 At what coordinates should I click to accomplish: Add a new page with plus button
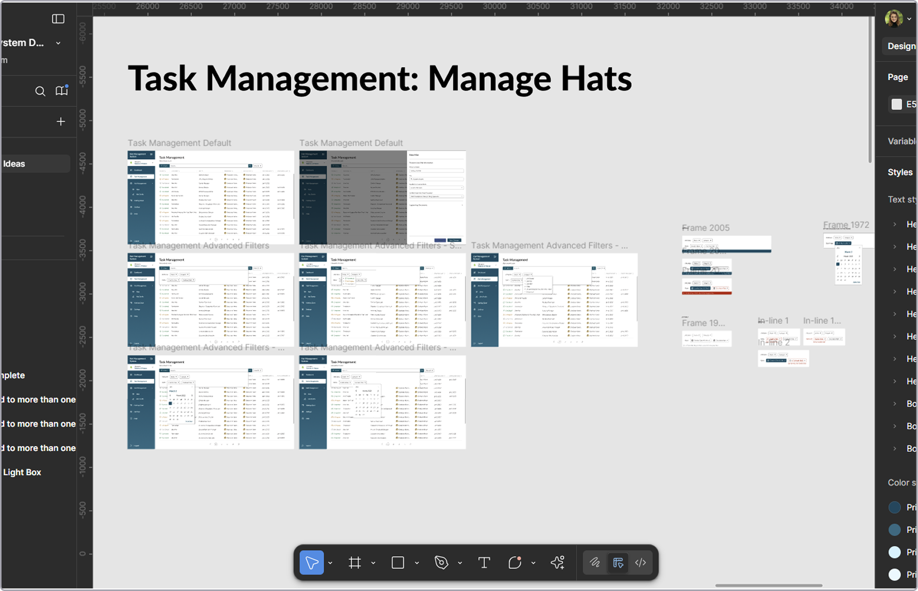click(61, 121)
